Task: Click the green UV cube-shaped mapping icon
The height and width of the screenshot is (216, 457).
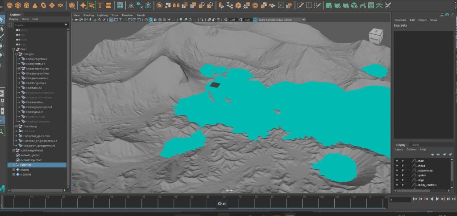Action: (x=354, y=5)
